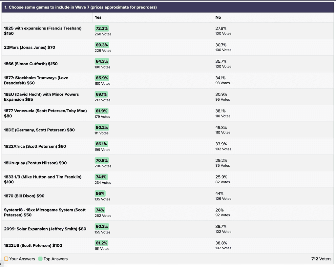Viewport: 336px width, 267px height.
Task: Click the 72.2% Yes badge for 1825
Action: pyautogui.click(x=101, y=28)
